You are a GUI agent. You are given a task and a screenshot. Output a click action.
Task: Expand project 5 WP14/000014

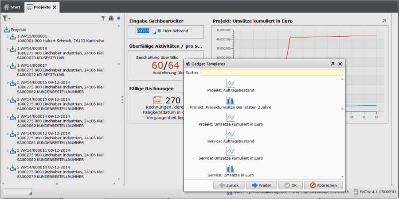pyautogui.click(x=8, y=117)
